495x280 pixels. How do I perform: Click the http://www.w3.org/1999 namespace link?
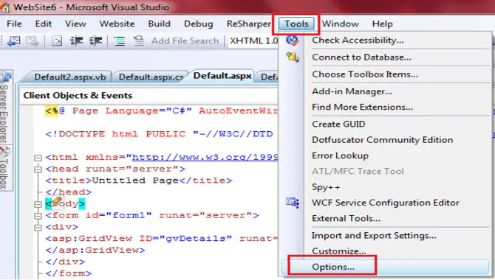click(205, 157)
